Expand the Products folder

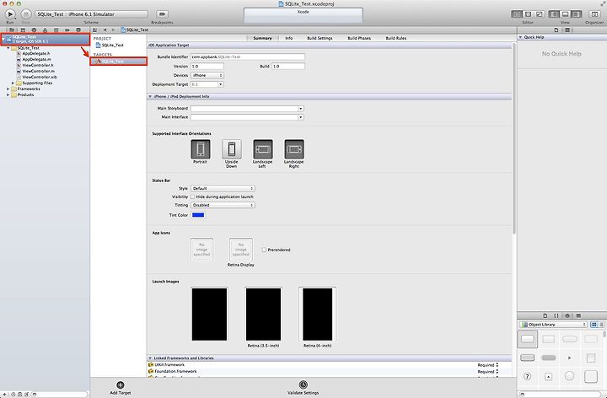[8, 94]
